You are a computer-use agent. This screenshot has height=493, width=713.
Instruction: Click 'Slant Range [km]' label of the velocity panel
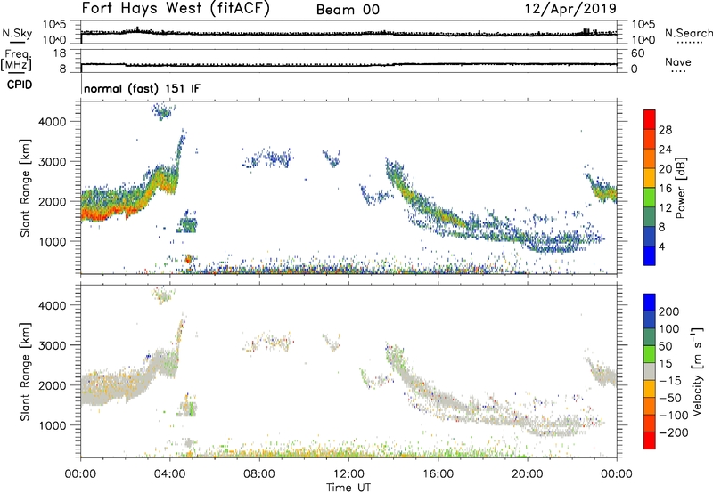[25, 371]
